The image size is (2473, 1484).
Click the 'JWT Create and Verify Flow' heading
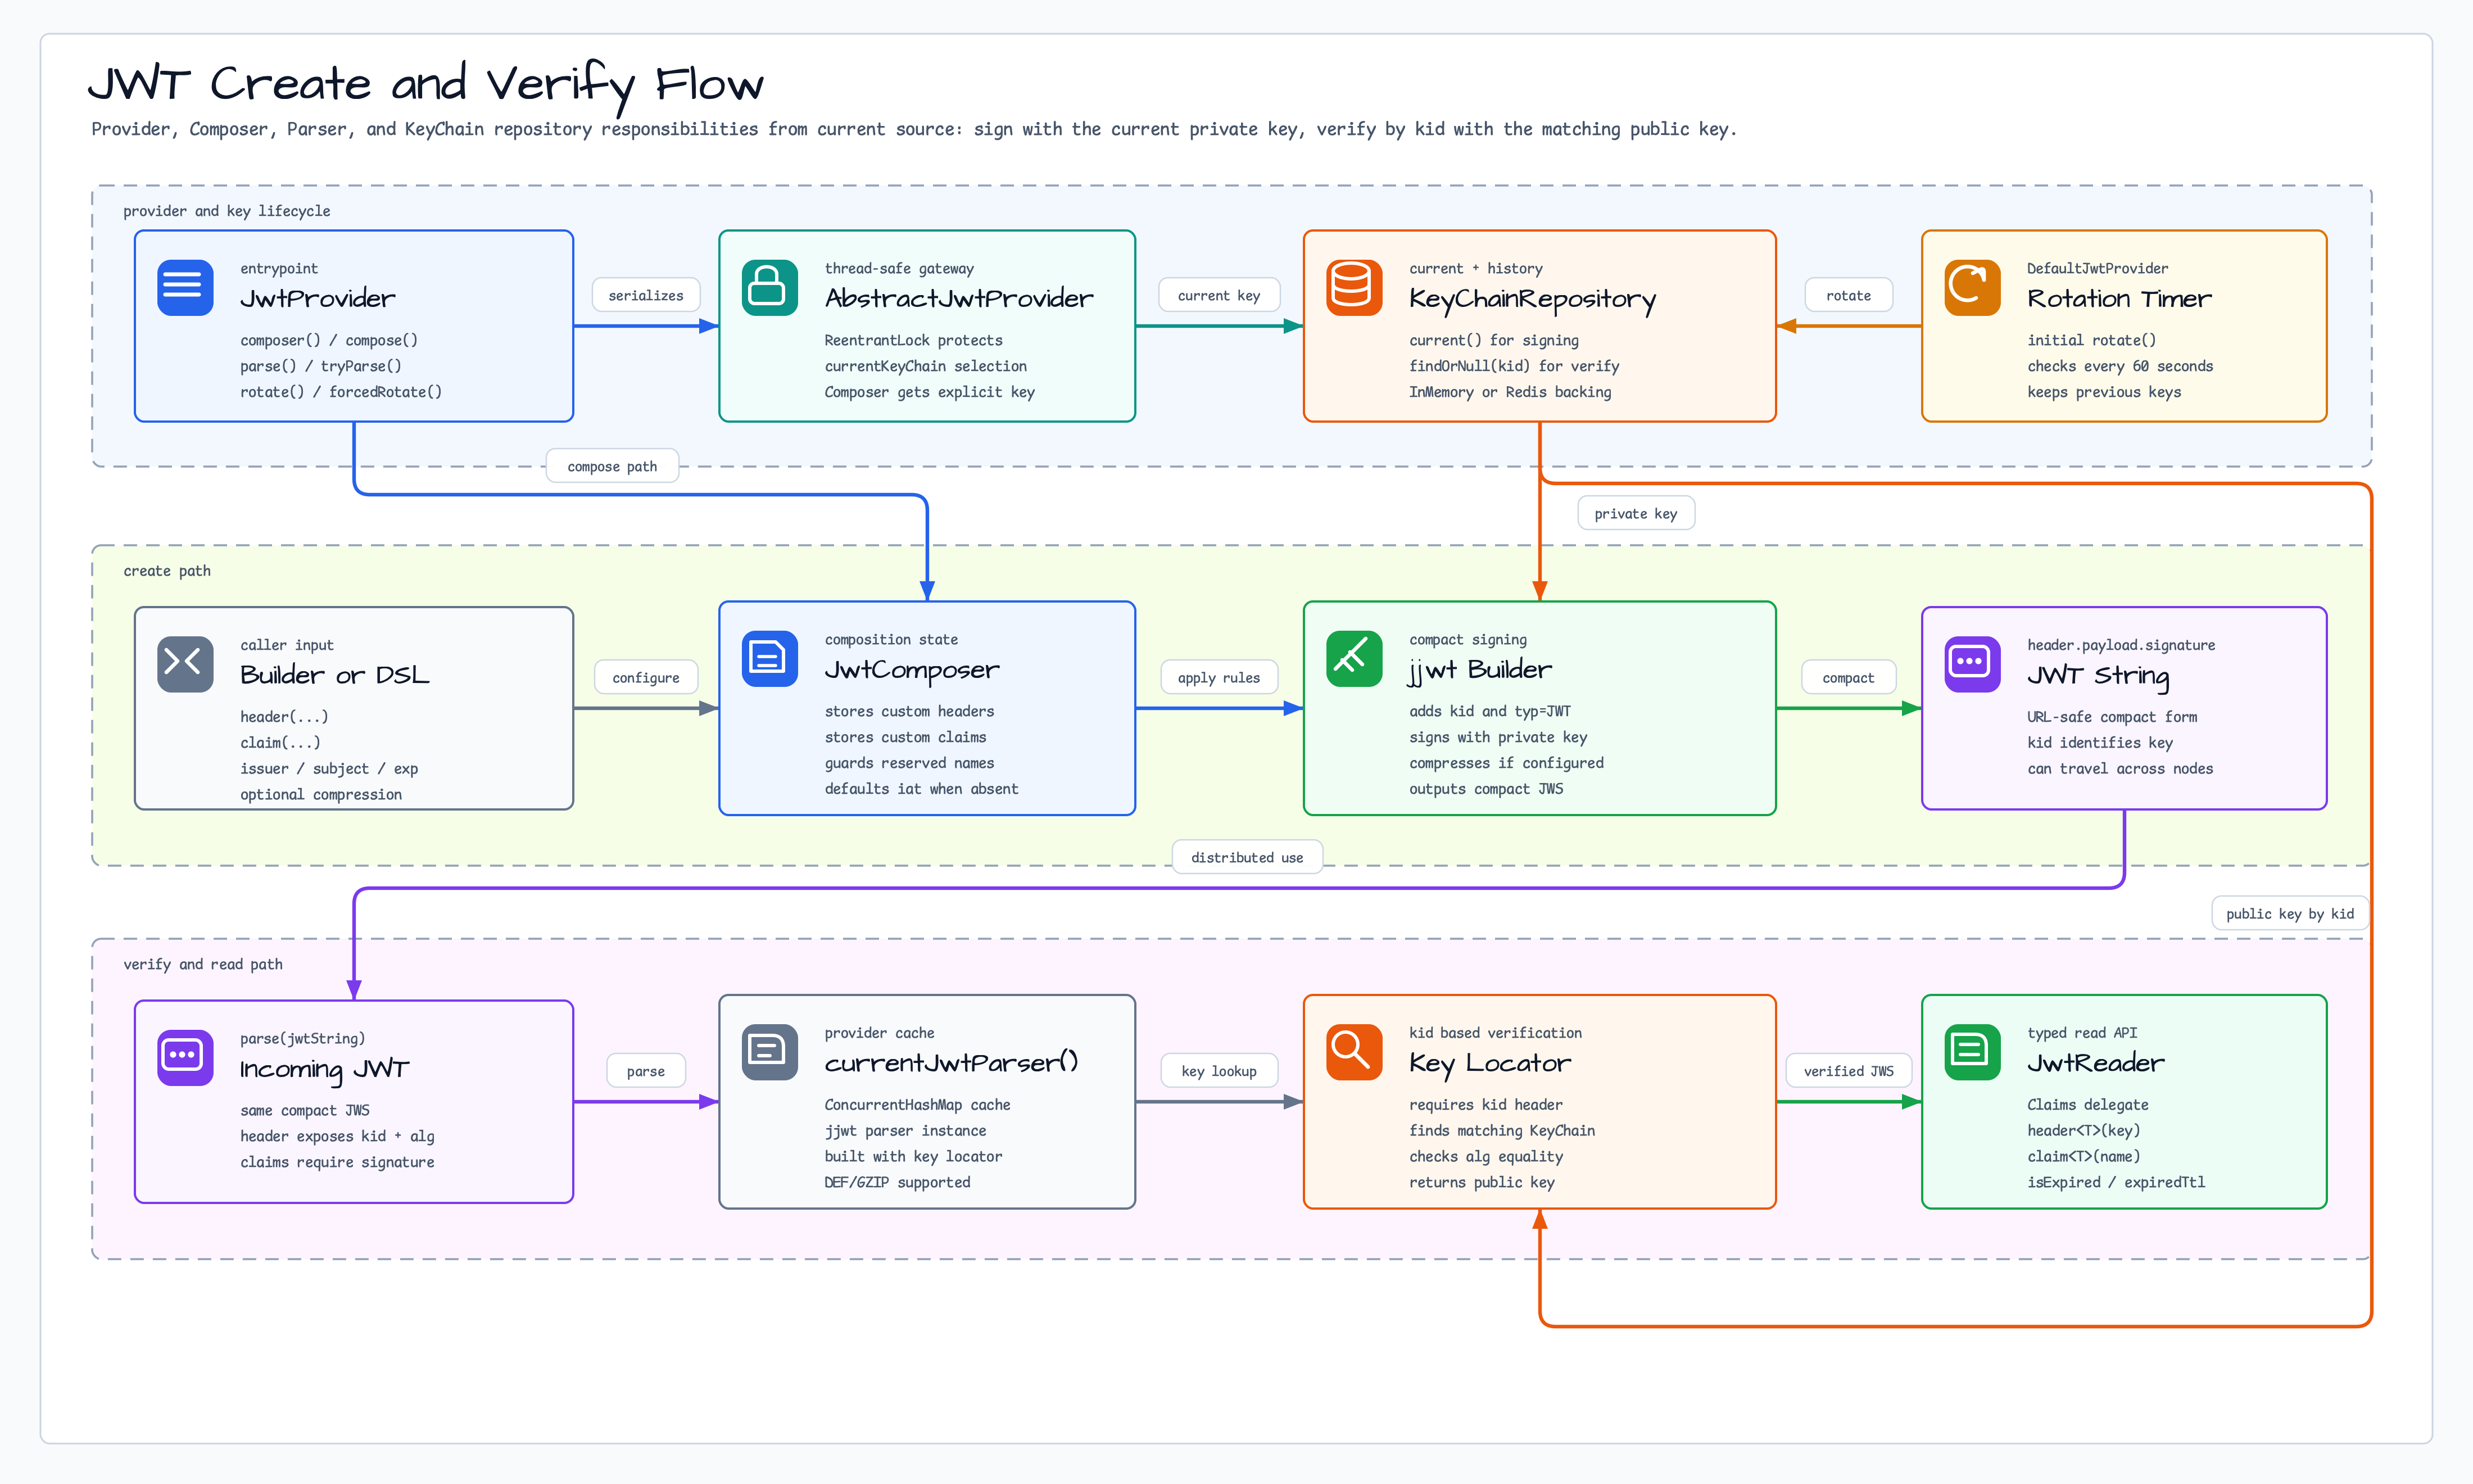[x=426, y=84]
